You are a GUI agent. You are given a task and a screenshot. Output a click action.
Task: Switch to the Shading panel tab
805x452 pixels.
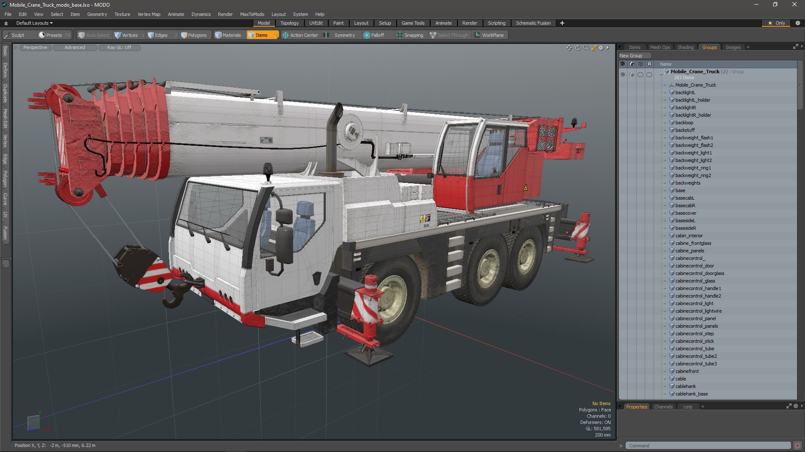(686, 47)
